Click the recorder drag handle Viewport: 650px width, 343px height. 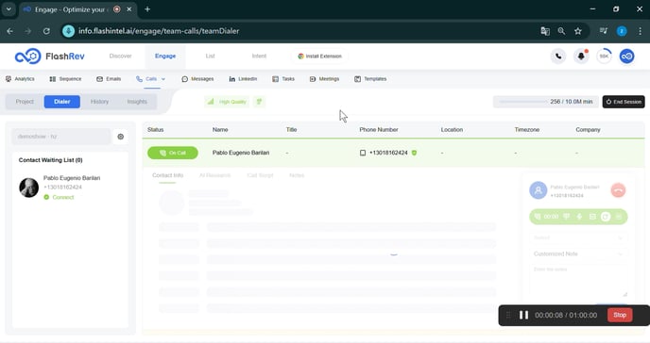pyautogui.click(x=508, y=315)
